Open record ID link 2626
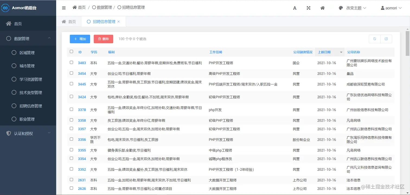This screenshot has height=195, width=410. 82,189
